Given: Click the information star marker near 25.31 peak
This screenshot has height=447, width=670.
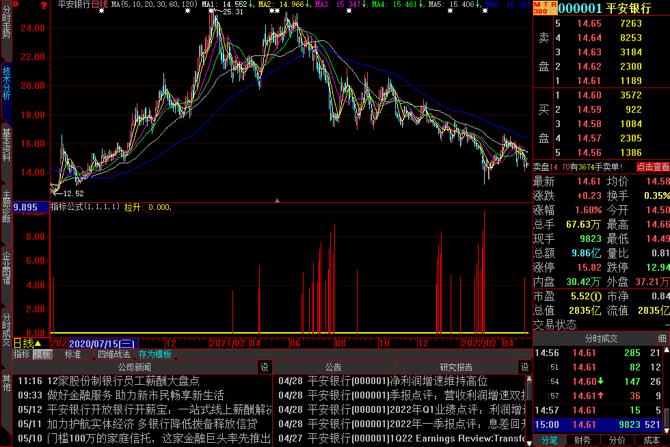Looking at the screenshot, I should coord(211,11).
